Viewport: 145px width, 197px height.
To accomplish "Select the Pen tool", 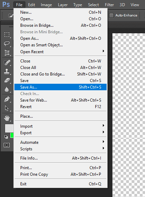I will 7,99.
